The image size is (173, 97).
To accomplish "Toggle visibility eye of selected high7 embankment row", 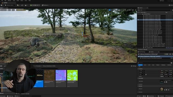I will click(138, 20).
